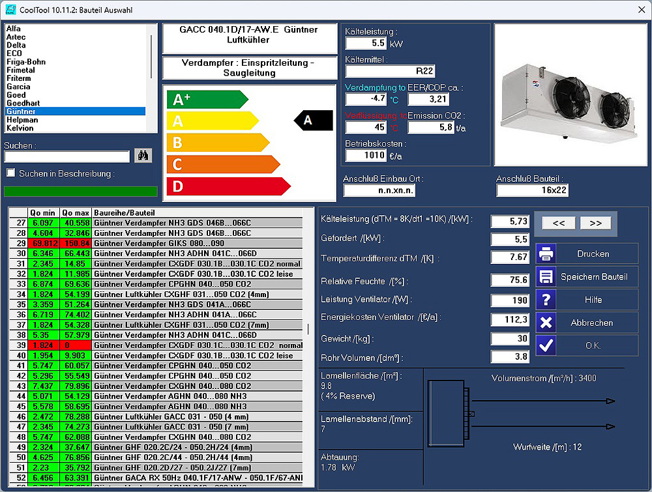Click the Verdampfung -4.7 °C field
This screenshot has height=492, width=652.
(x=366, y=99)
